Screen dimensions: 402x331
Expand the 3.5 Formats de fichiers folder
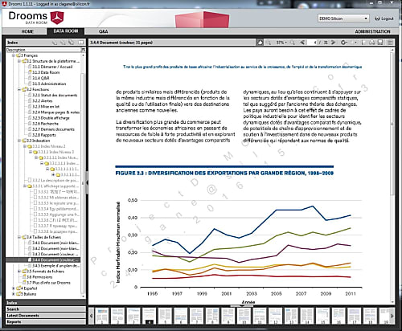click(19, 272)
